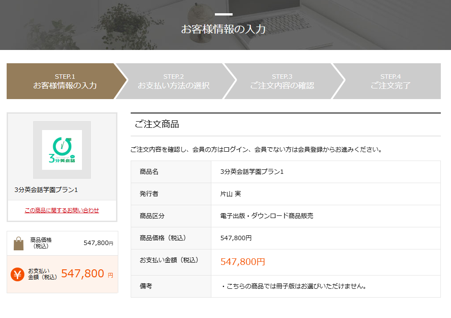
Task: Click the 冊子版 note in 備考 row
Action: [294, 287]
